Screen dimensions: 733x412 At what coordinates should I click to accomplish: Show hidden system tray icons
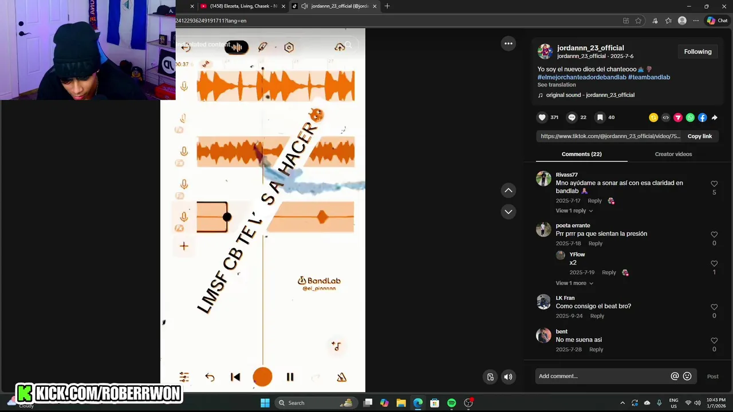[622, 403]
